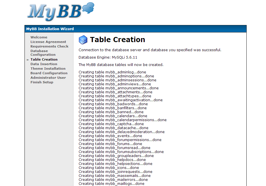Click the mybb_calendars table line
Screen dimensions: 266x186
[x=113, y=116]
